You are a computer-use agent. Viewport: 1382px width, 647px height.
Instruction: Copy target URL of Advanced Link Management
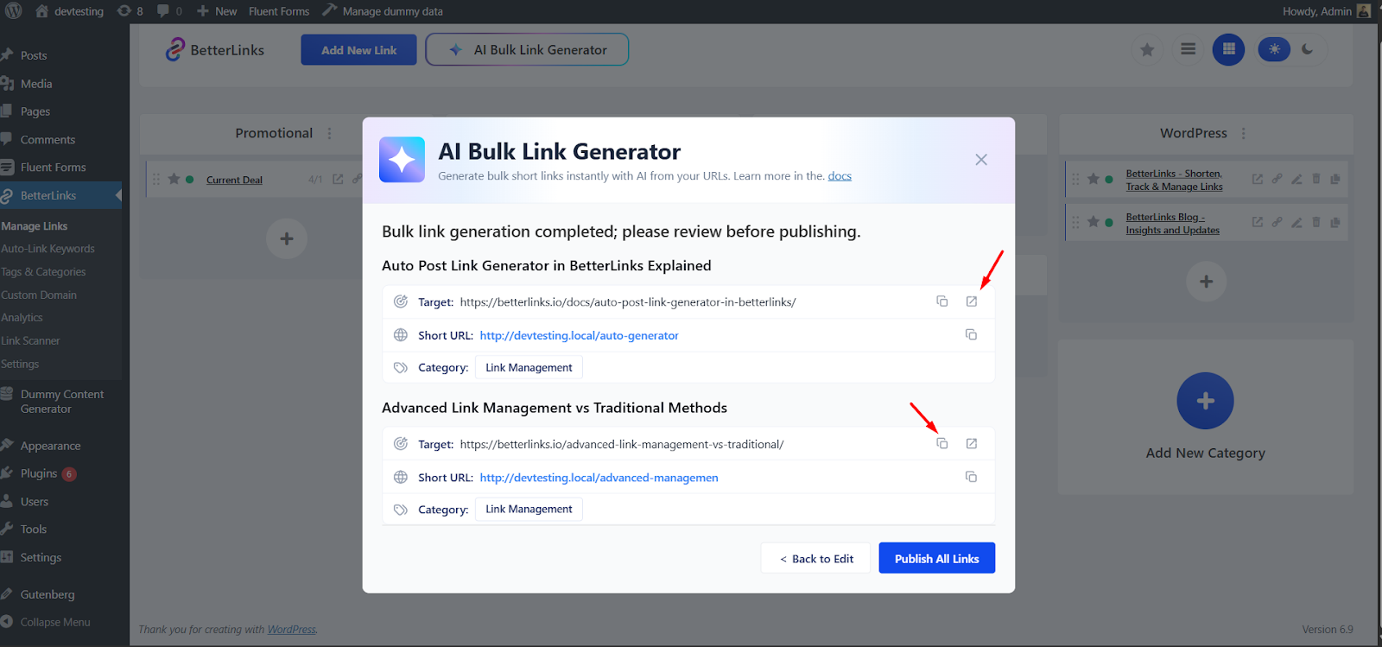tap(942, 443)
